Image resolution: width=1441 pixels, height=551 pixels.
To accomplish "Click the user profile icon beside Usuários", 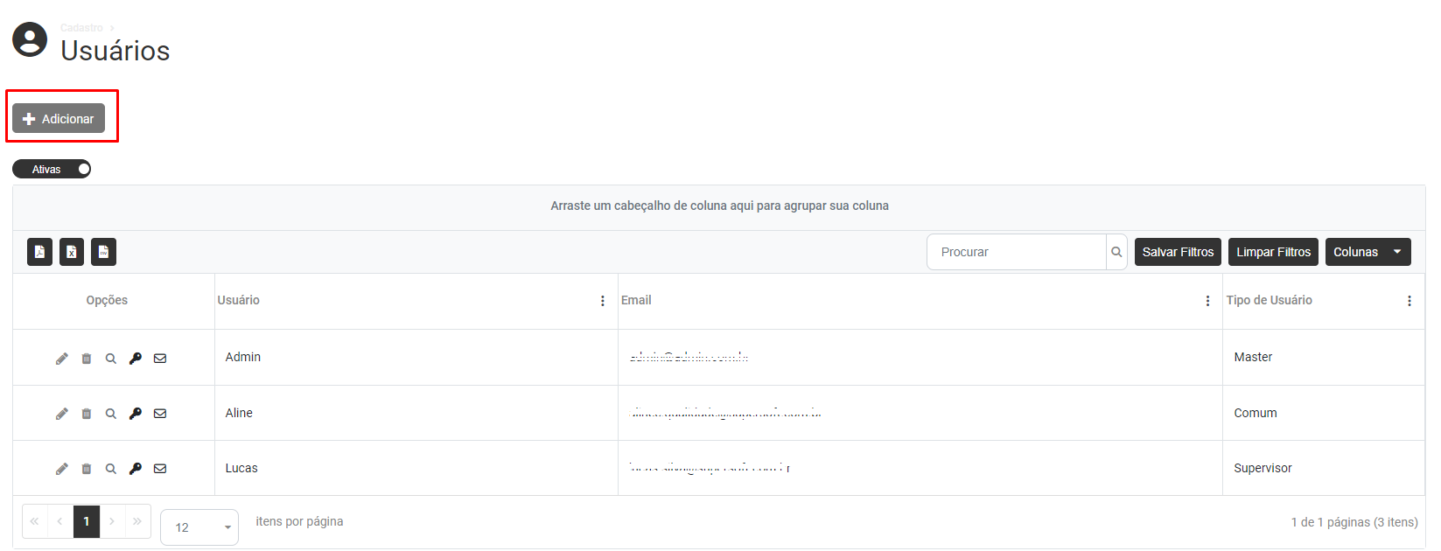I will [30, 39].
